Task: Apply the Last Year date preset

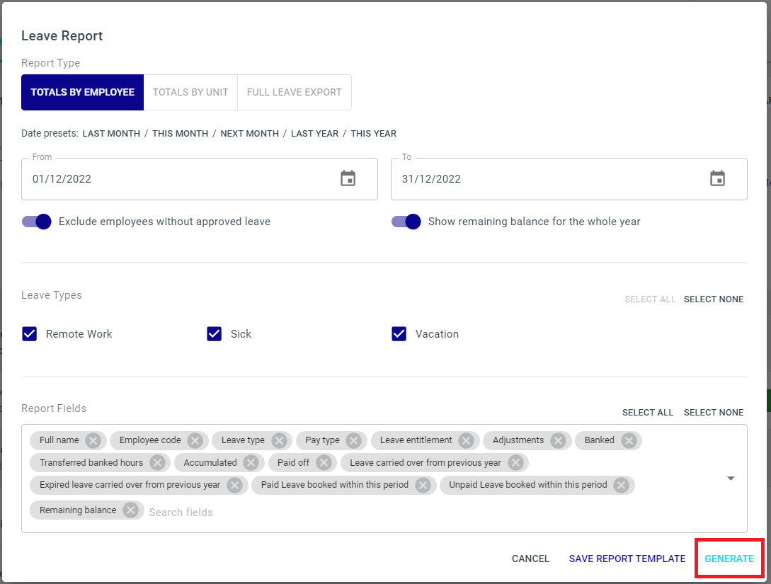Action: pos(314,134)
